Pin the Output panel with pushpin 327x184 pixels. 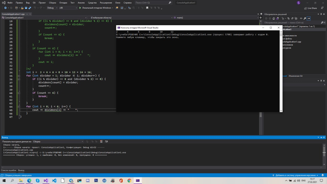click(x=321, y=137)
